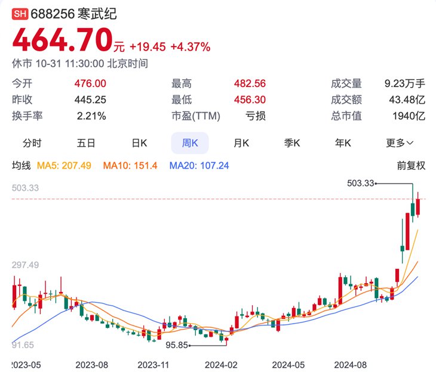Click the MA5: 207.49 indicator
Screen dimensions: 436x382
(64, 166)
